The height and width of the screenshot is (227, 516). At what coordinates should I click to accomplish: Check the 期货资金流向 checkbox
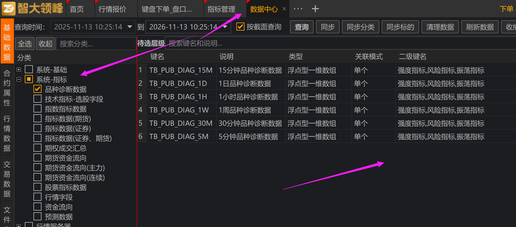[37, 158]
